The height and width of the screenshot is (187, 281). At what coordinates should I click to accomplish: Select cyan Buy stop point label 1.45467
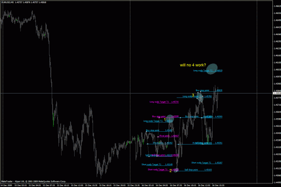click(159, 130)
